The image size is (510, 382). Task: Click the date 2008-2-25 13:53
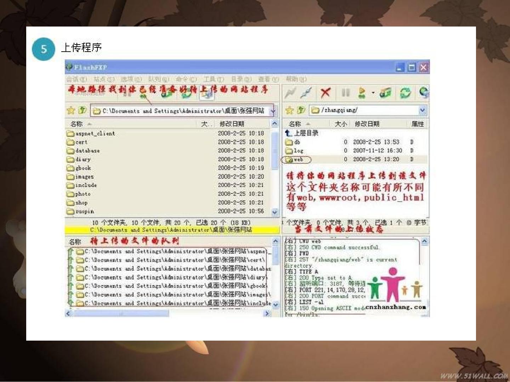pos(376,142)
